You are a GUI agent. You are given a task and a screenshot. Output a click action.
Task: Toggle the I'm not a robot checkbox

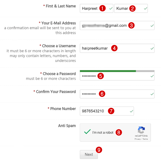[x=87, y=132]
